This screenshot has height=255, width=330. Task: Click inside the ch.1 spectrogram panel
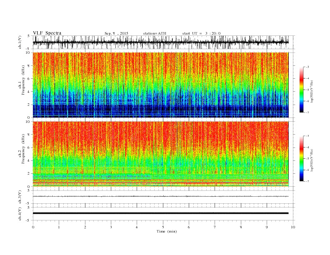click(x=160, y=85)
